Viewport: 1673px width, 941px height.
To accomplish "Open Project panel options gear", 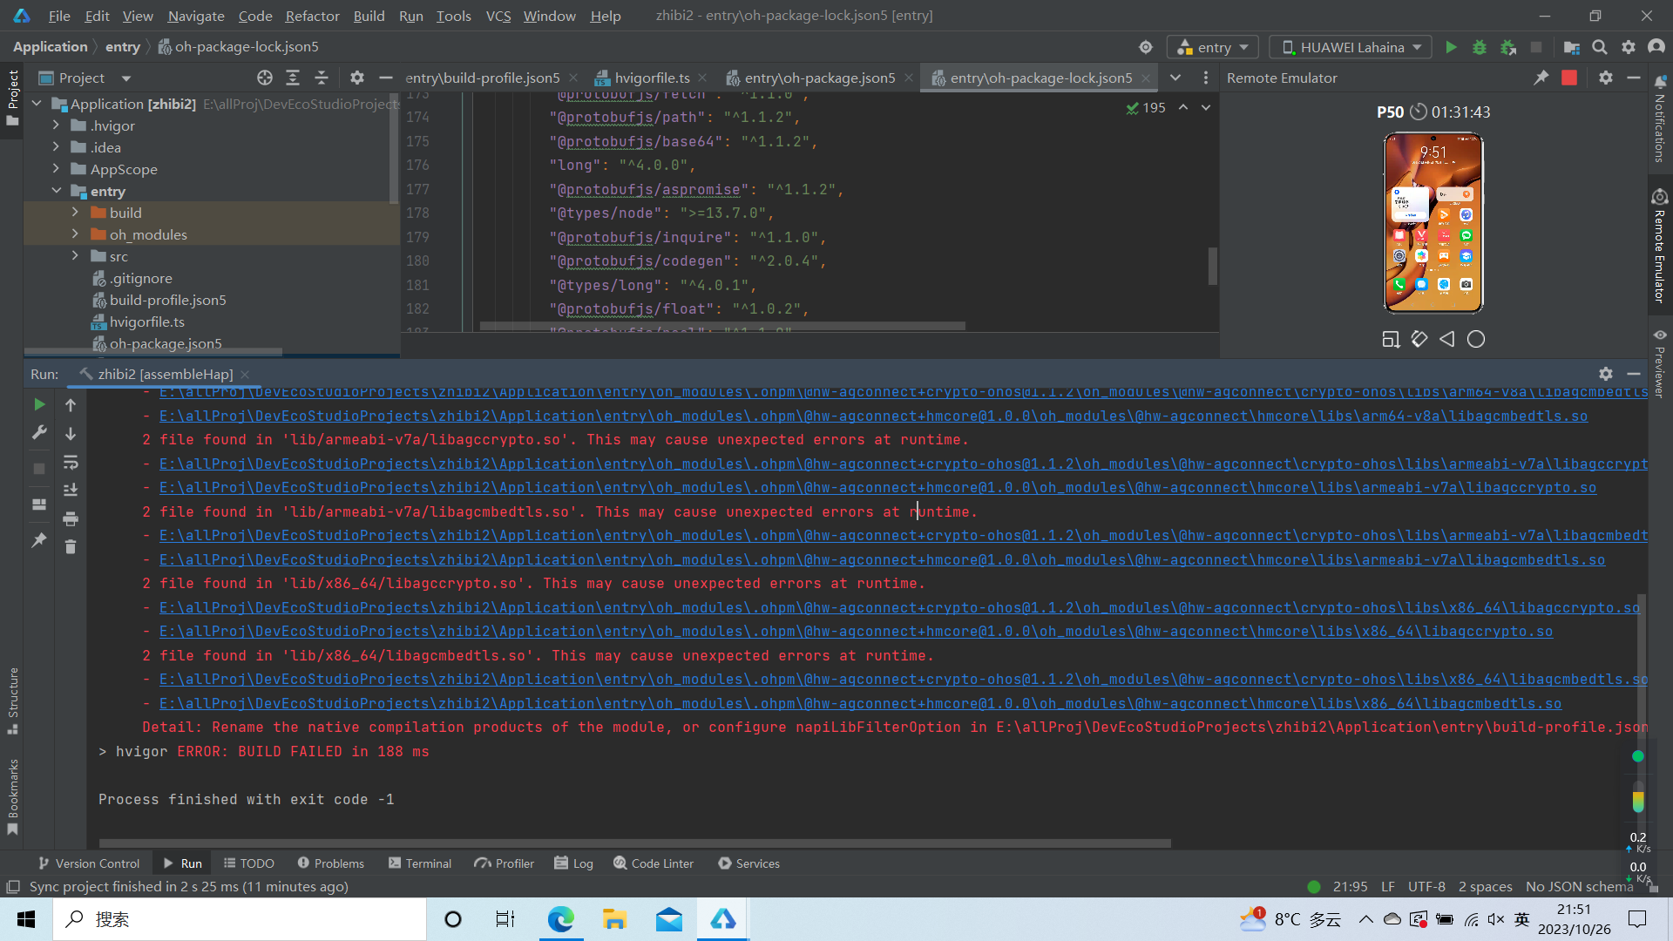I will point(357,78).
